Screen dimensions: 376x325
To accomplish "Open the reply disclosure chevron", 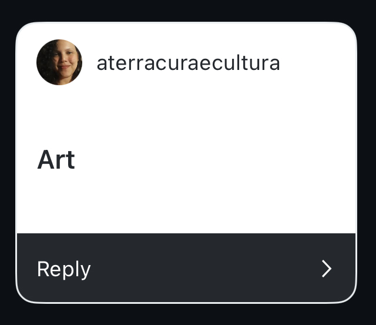I will tap(327, 269).
